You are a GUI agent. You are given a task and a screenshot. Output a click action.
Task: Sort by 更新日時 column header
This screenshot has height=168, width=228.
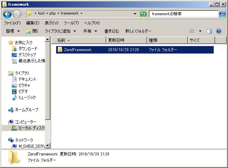tap(126, 40)
